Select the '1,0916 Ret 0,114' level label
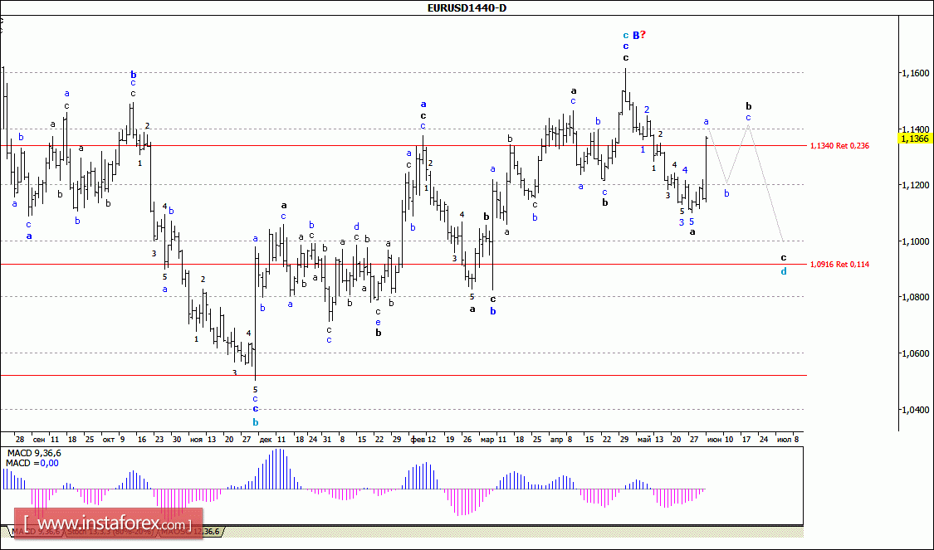The width and height of the screenshot is (934, 550). point(839,265)
